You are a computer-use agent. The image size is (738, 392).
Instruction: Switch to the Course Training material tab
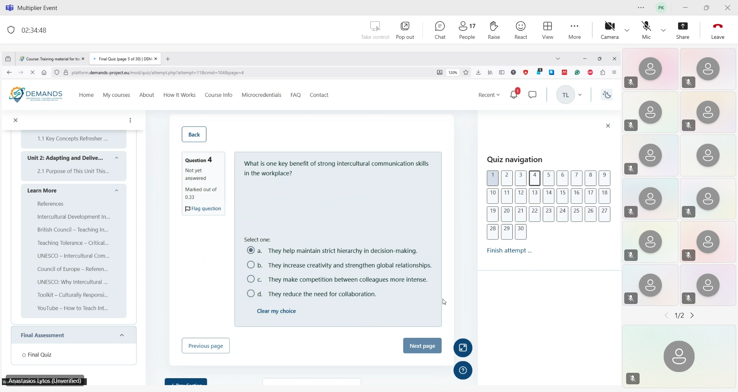tap(49, 59)
